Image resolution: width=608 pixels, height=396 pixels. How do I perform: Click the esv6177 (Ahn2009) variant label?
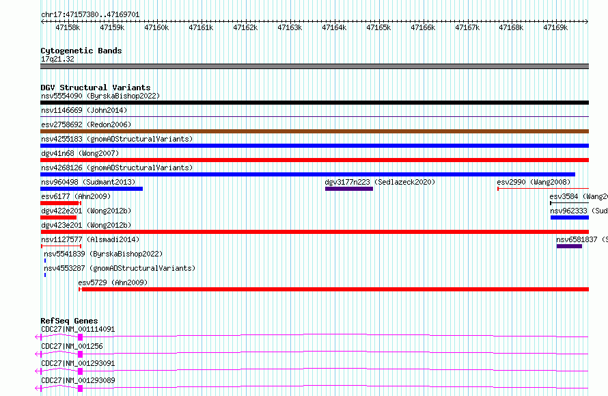76,196
